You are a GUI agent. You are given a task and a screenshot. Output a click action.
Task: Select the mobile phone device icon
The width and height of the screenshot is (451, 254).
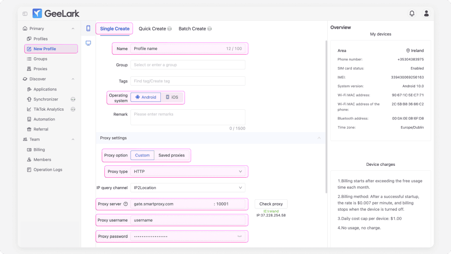tap(88, 28)
